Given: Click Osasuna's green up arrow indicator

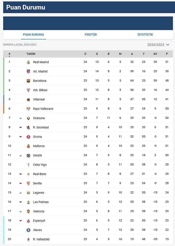Looking at the screenshot, I should 20,118.
